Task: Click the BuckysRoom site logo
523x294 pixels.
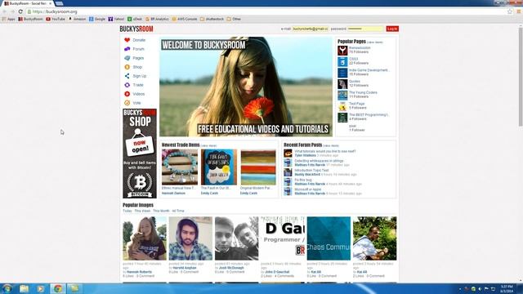Action: [x=136, y=29]
